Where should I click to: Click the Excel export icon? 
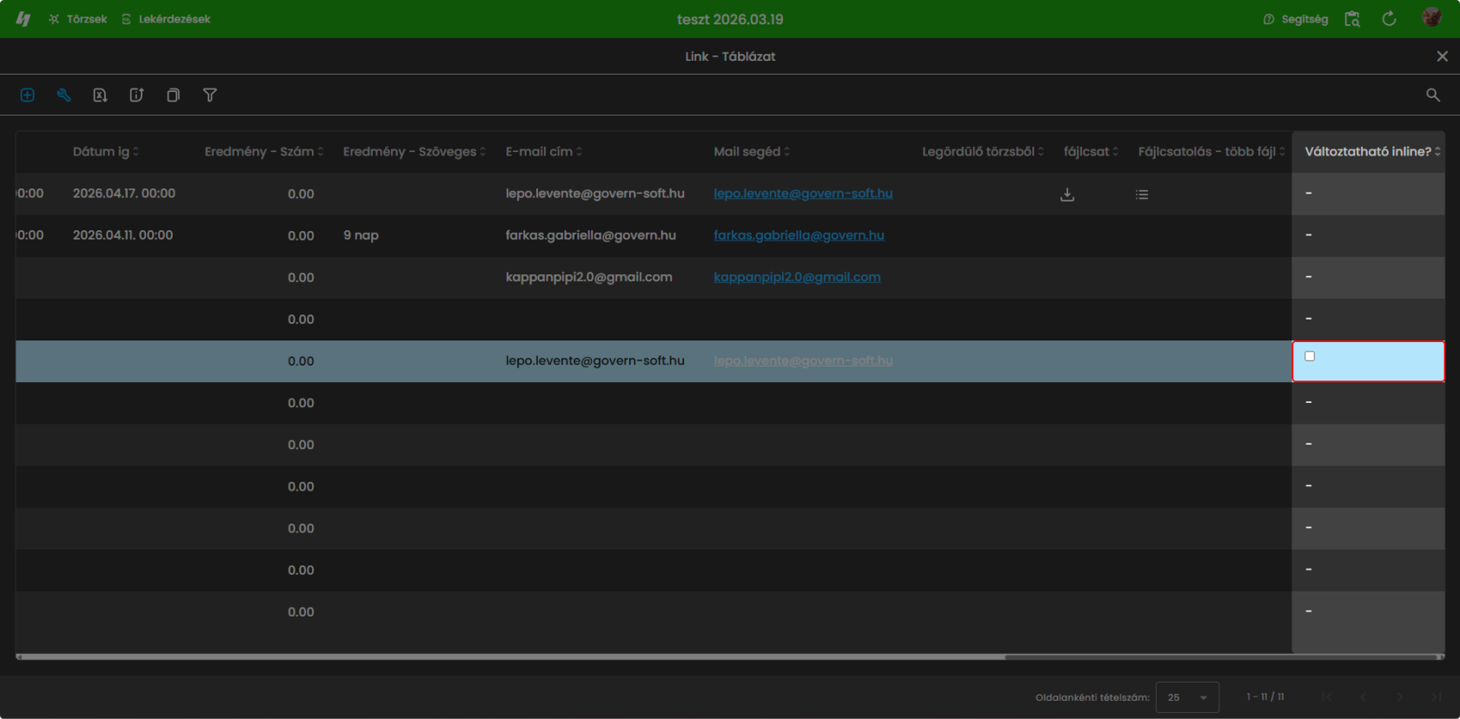(100, 96)
